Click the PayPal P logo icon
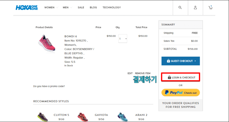229x122 pixels. coord(167,92)
